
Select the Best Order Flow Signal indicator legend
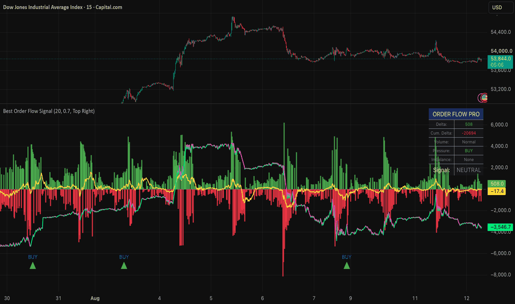pos(49,111)
